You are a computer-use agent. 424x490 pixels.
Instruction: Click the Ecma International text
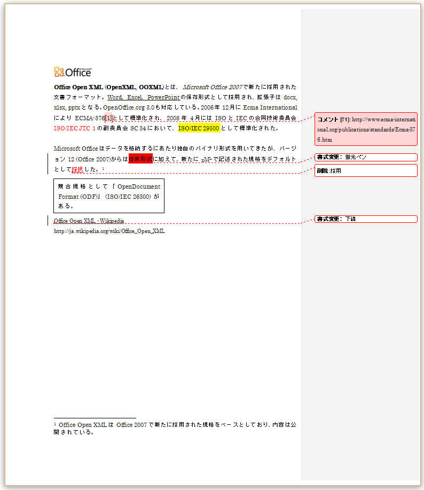270,107
